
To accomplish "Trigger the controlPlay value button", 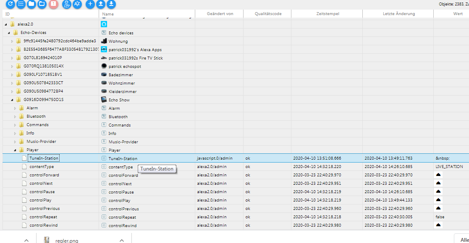I will click(438, 200).
